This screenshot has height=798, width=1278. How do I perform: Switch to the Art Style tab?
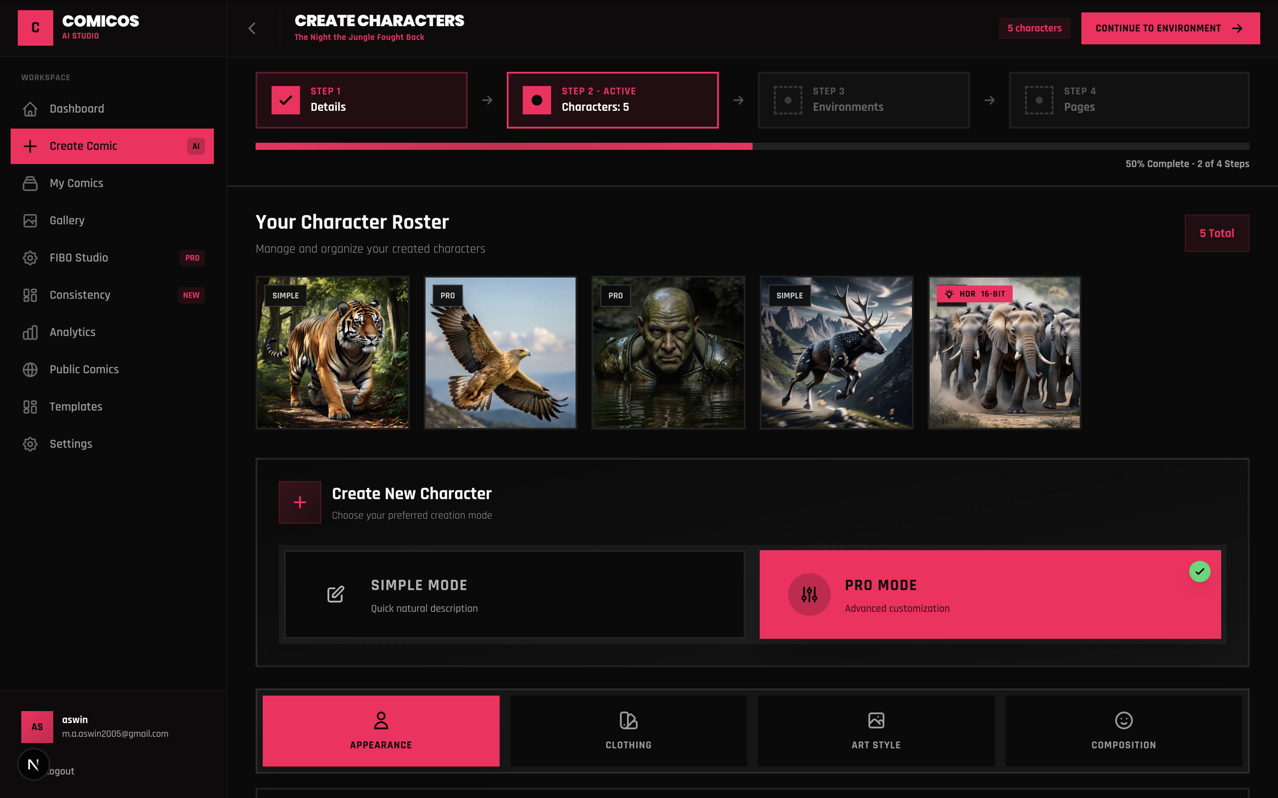tap(876, 731)
